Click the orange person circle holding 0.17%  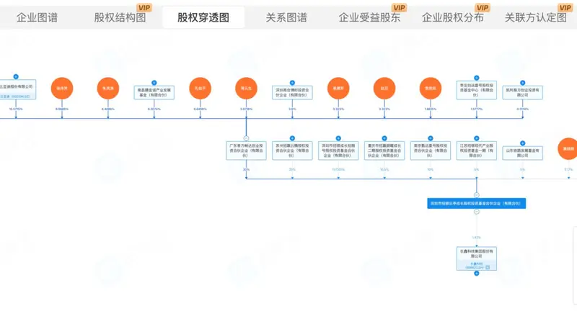click(x=568, y=149)
